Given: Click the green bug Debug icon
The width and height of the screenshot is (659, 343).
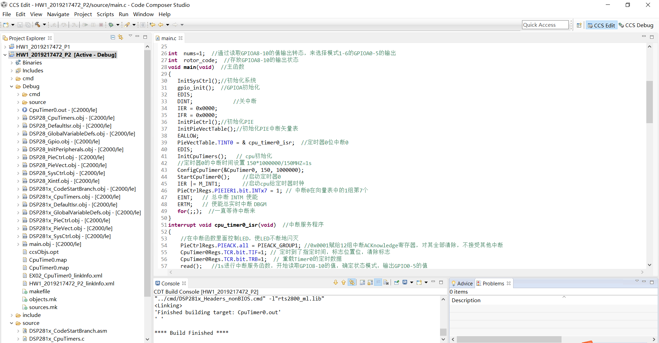Looking at the screenshot, I should coord(111,25).
